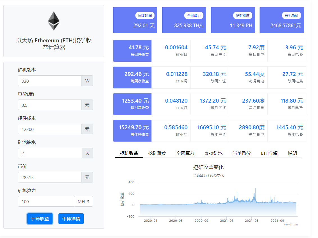Click the 矿机功率 input field showing 330
The image size is (318, 238).
50,81
